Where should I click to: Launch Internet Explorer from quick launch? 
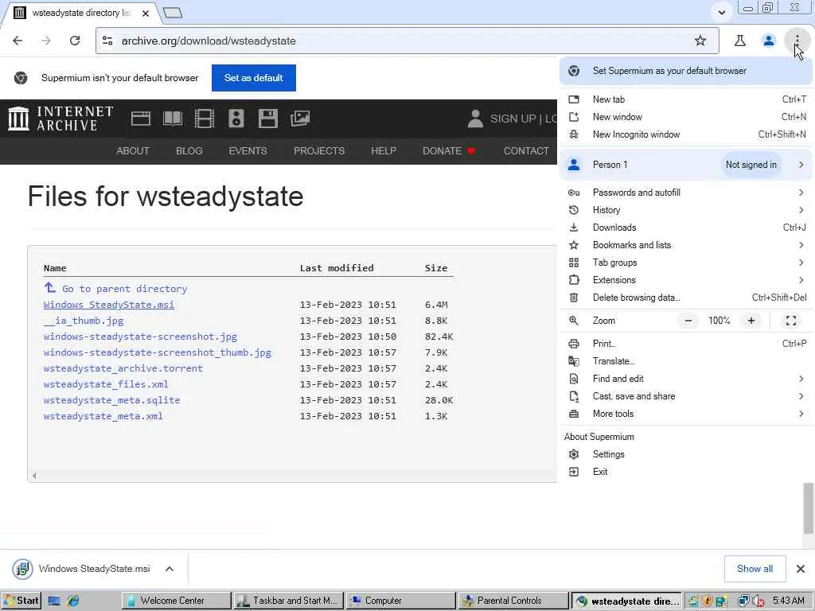click(x=73, y=601)
